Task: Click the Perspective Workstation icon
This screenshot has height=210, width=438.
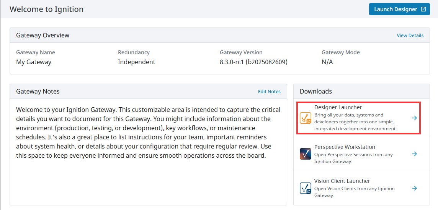Action: [306, 154]
